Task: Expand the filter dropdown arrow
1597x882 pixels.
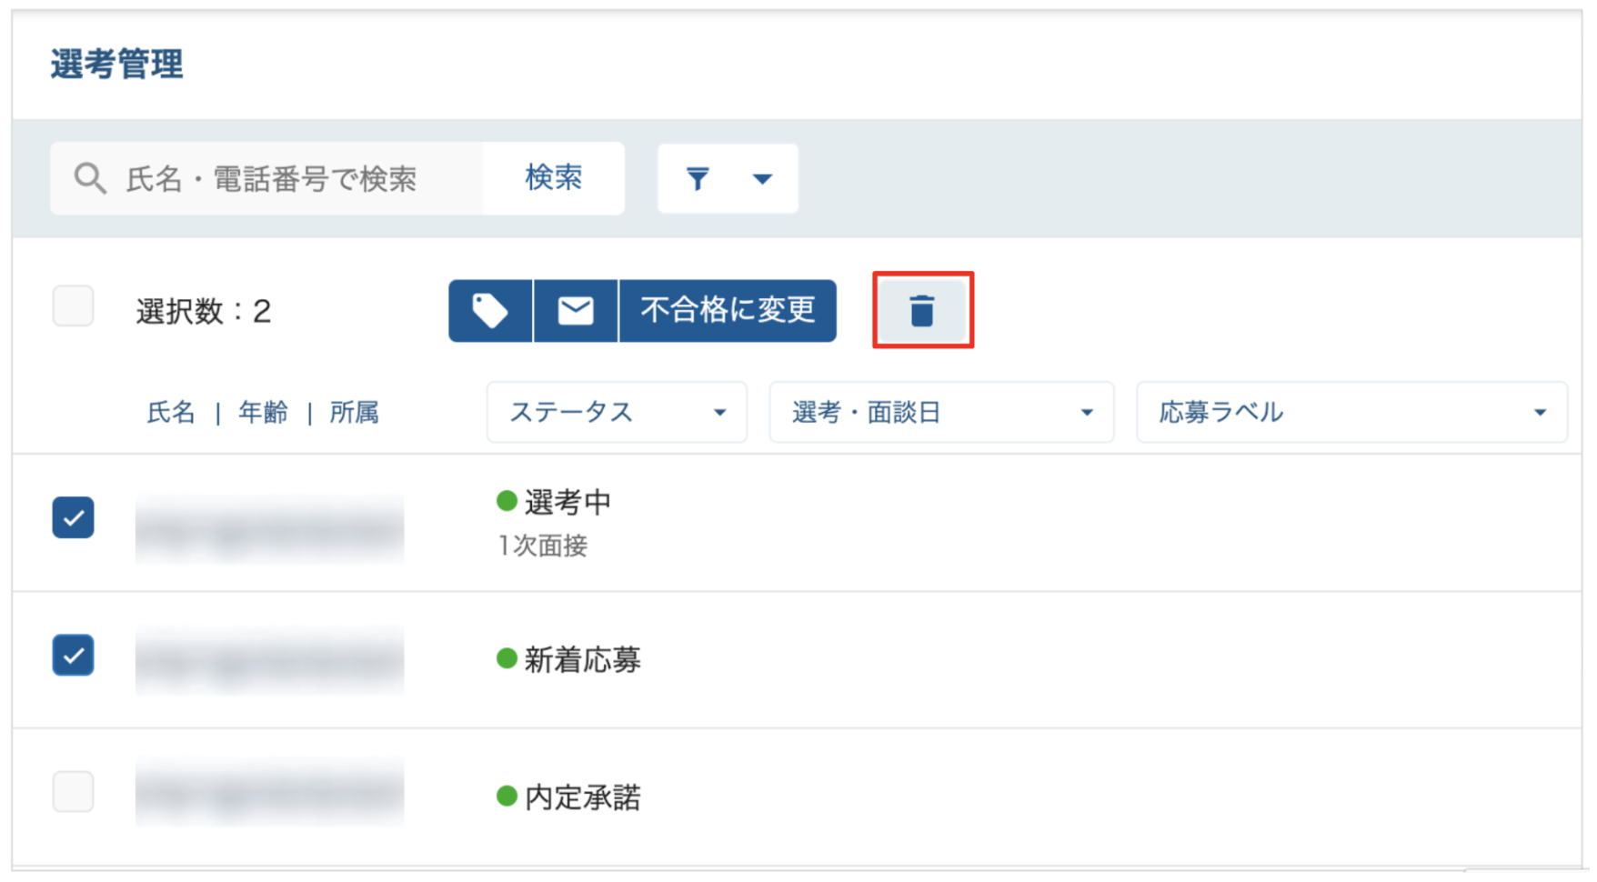Action: 762,179
